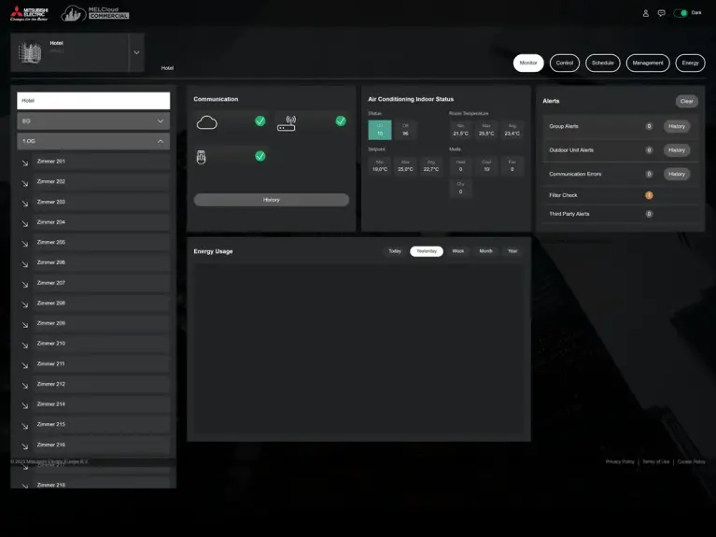
Task: Select Zimmer 216 in the room list
Action: click(x=102, y=445)
